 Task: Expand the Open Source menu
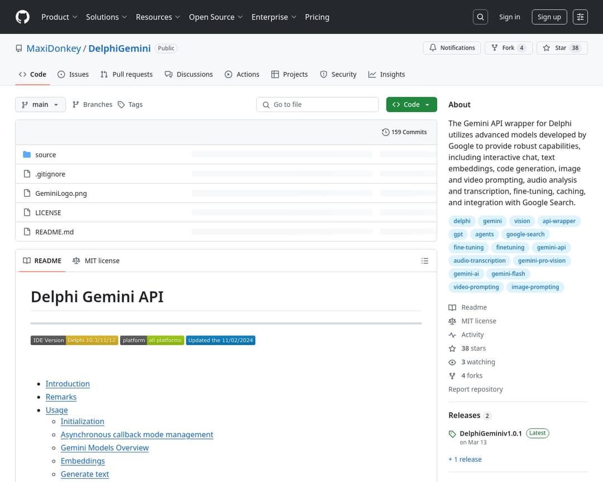tap(216, 17)
